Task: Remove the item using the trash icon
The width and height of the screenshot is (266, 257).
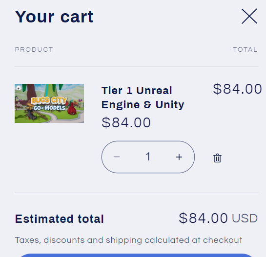Action: pyautogui.click(x=217, y=158)
